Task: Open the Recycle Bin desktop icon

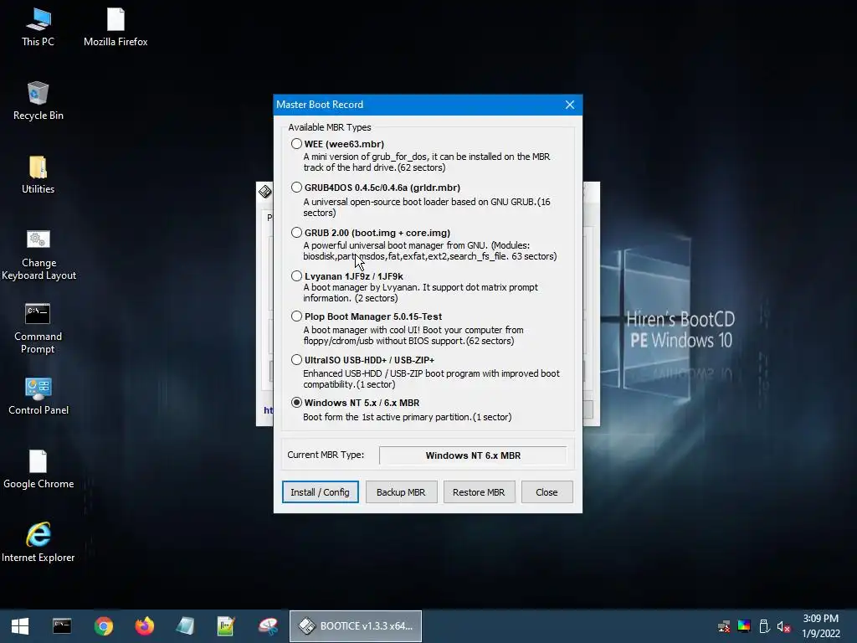Action: click(38, 100)
